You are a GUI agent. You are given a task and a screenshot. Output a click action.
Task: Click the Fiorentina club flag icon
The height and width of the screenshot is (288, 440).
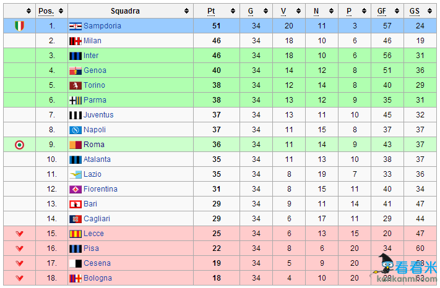pyautogui.click(x=75, y=189)
